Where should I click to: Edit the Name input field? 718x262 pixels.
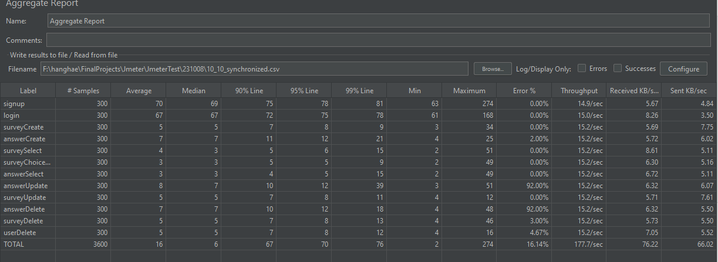[x=379, y=21]
